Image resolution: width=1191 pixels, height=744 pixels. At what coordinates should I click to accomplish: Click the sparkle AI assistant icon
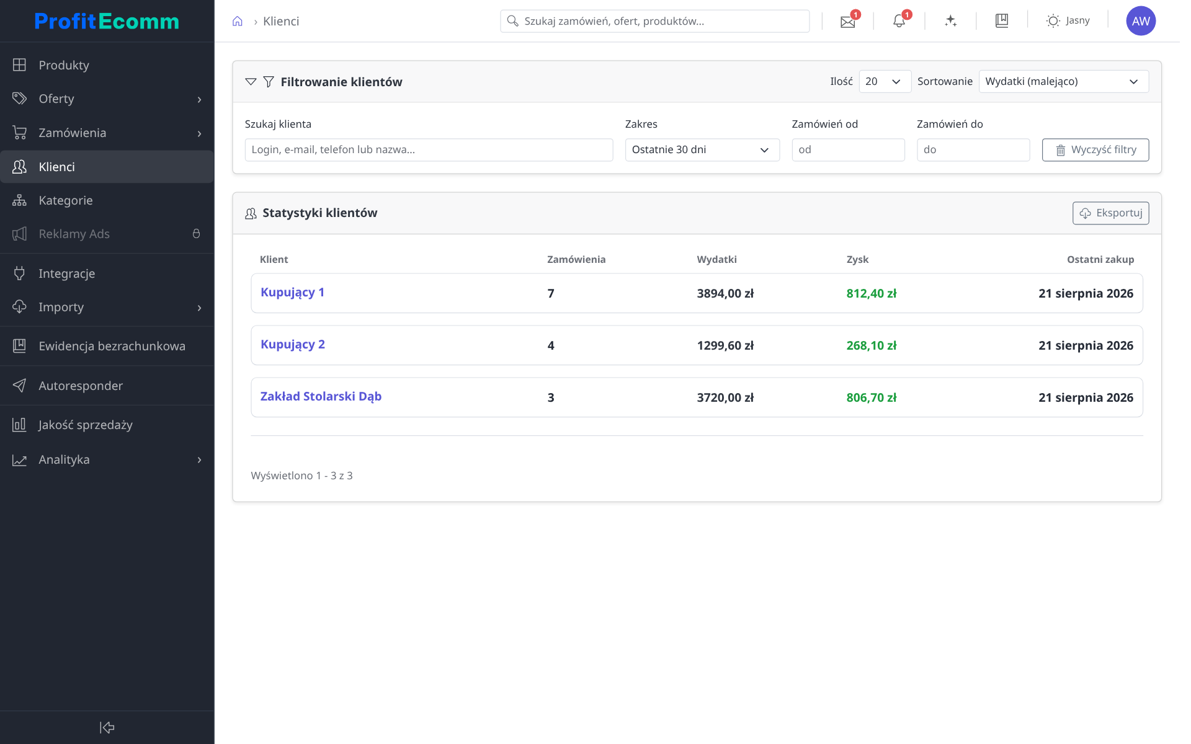coord(950,21)
